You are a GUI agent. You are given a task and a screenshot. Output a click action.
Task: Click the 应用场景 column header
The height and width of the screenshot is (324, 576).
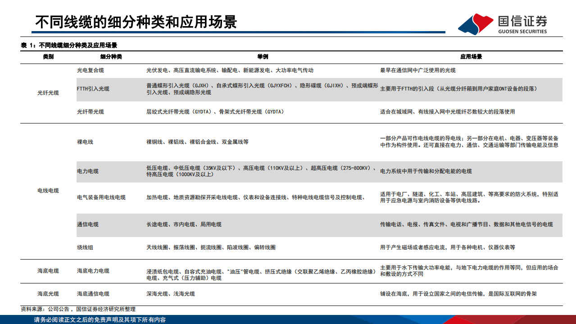click(x=471, y=56)
